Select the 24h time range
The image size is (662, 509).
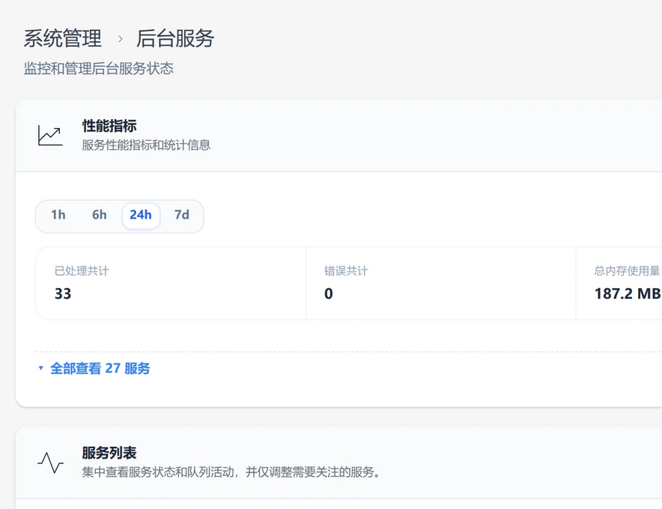(x=141, y=215)
